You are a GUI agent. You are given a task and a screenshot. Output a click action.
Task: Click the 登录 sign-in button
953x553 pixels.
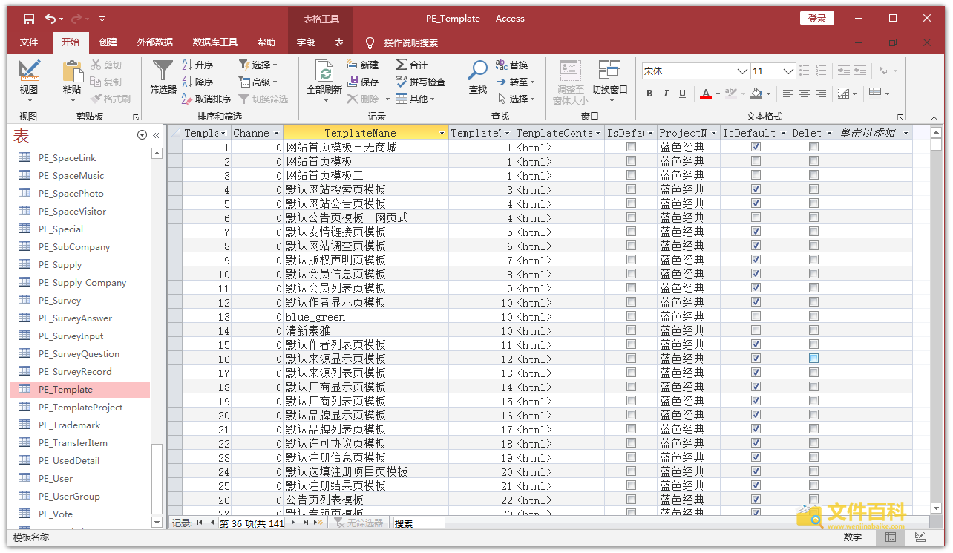point(817,19)
